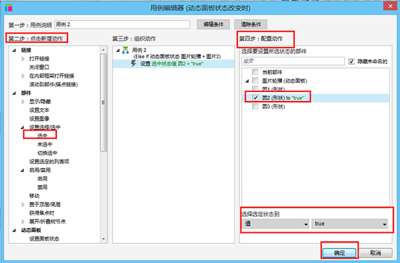Collapse the 链接 category arrow
400x263 pixels.
click(x=14, y=50)
